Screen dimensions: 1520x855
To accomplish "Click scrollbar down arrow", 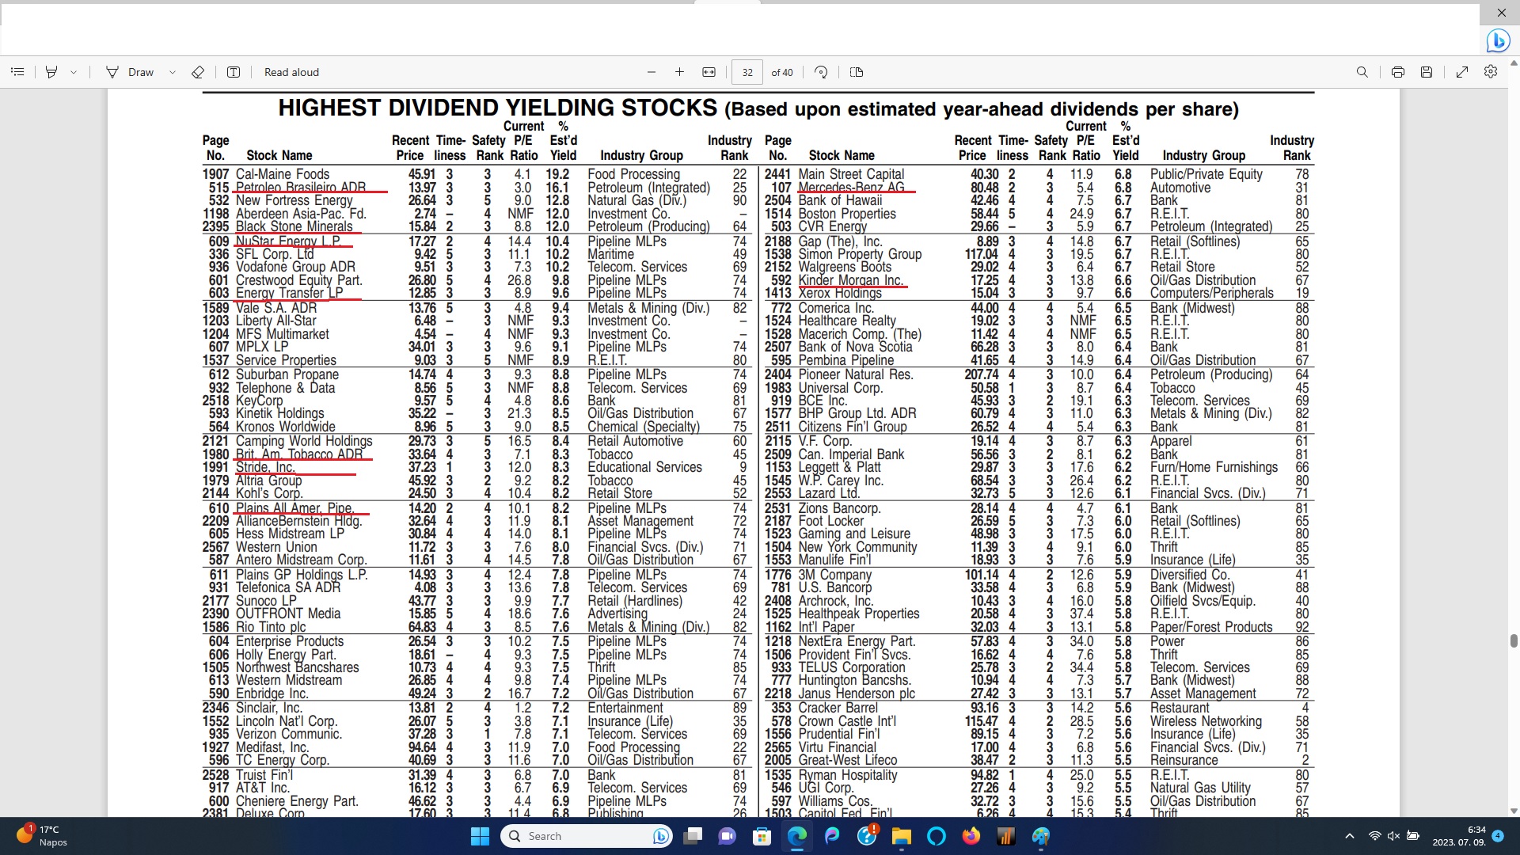I will tap(1514, 811).
